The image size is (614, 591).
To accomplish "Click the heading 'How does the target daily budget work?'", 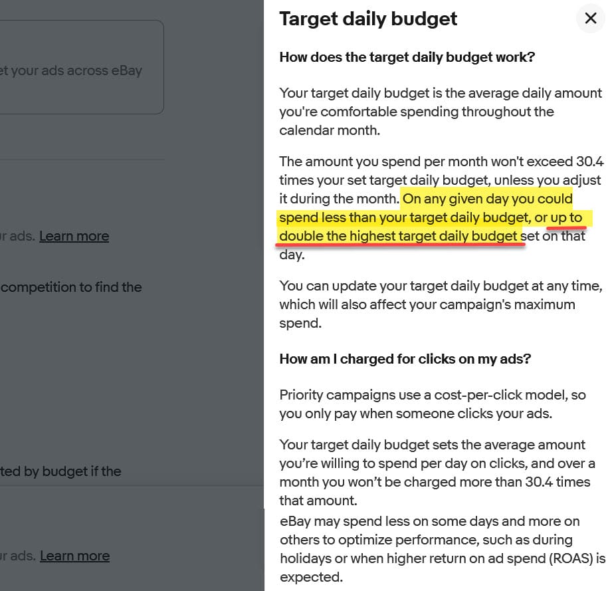I will 407,57.
